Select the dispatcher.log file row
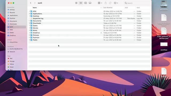The width and height of the screenshot is (171, 96). point(90,18)
